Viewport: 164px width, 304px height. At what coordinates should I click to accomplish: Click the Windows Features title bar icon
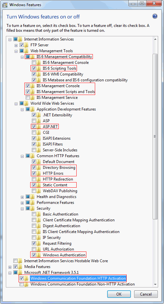point(4,5)
